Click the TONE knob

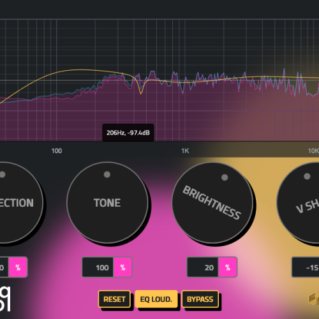point(107,202)
